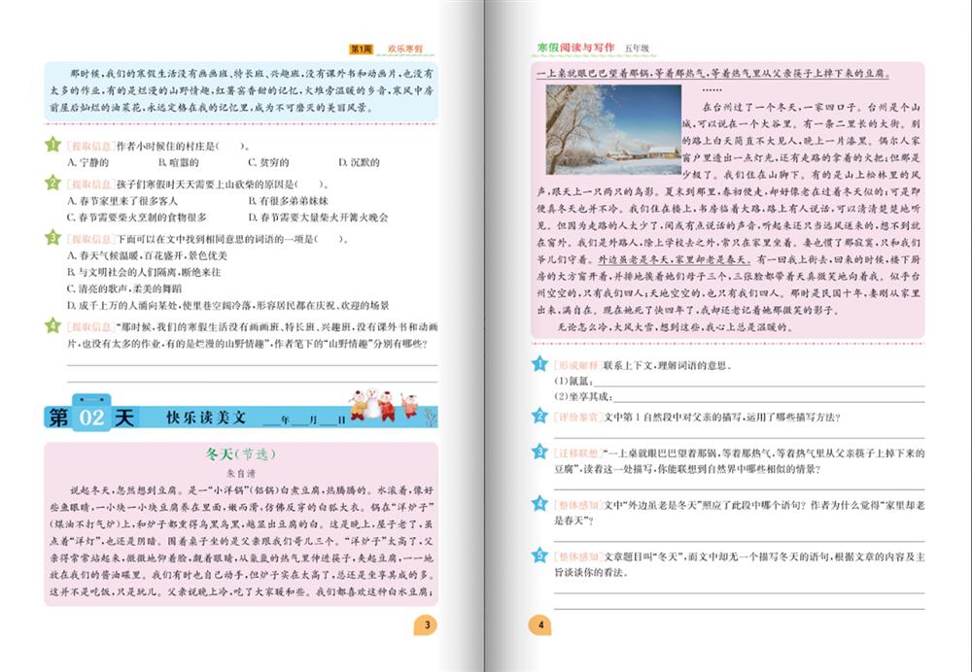This screenshot has height=672, width=972.
Task: Click the orange page number 4 circle
Action: pyautogui.click(x=540, y=624)
